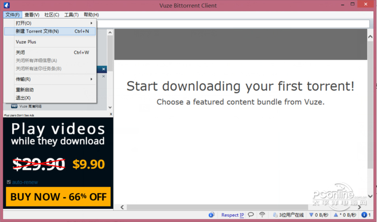Click the gray banner in main area

(x=240, y=45)
